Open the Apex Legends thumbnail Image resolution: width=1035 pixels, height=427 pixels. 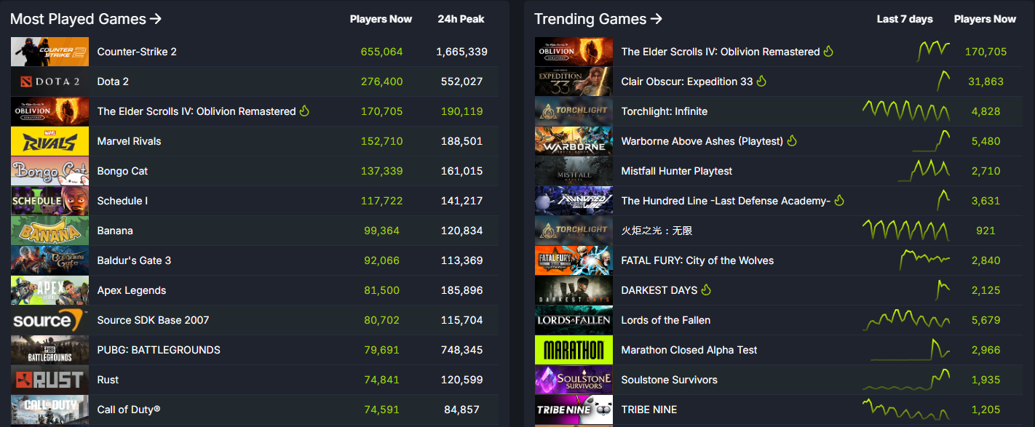click(49, 290)
